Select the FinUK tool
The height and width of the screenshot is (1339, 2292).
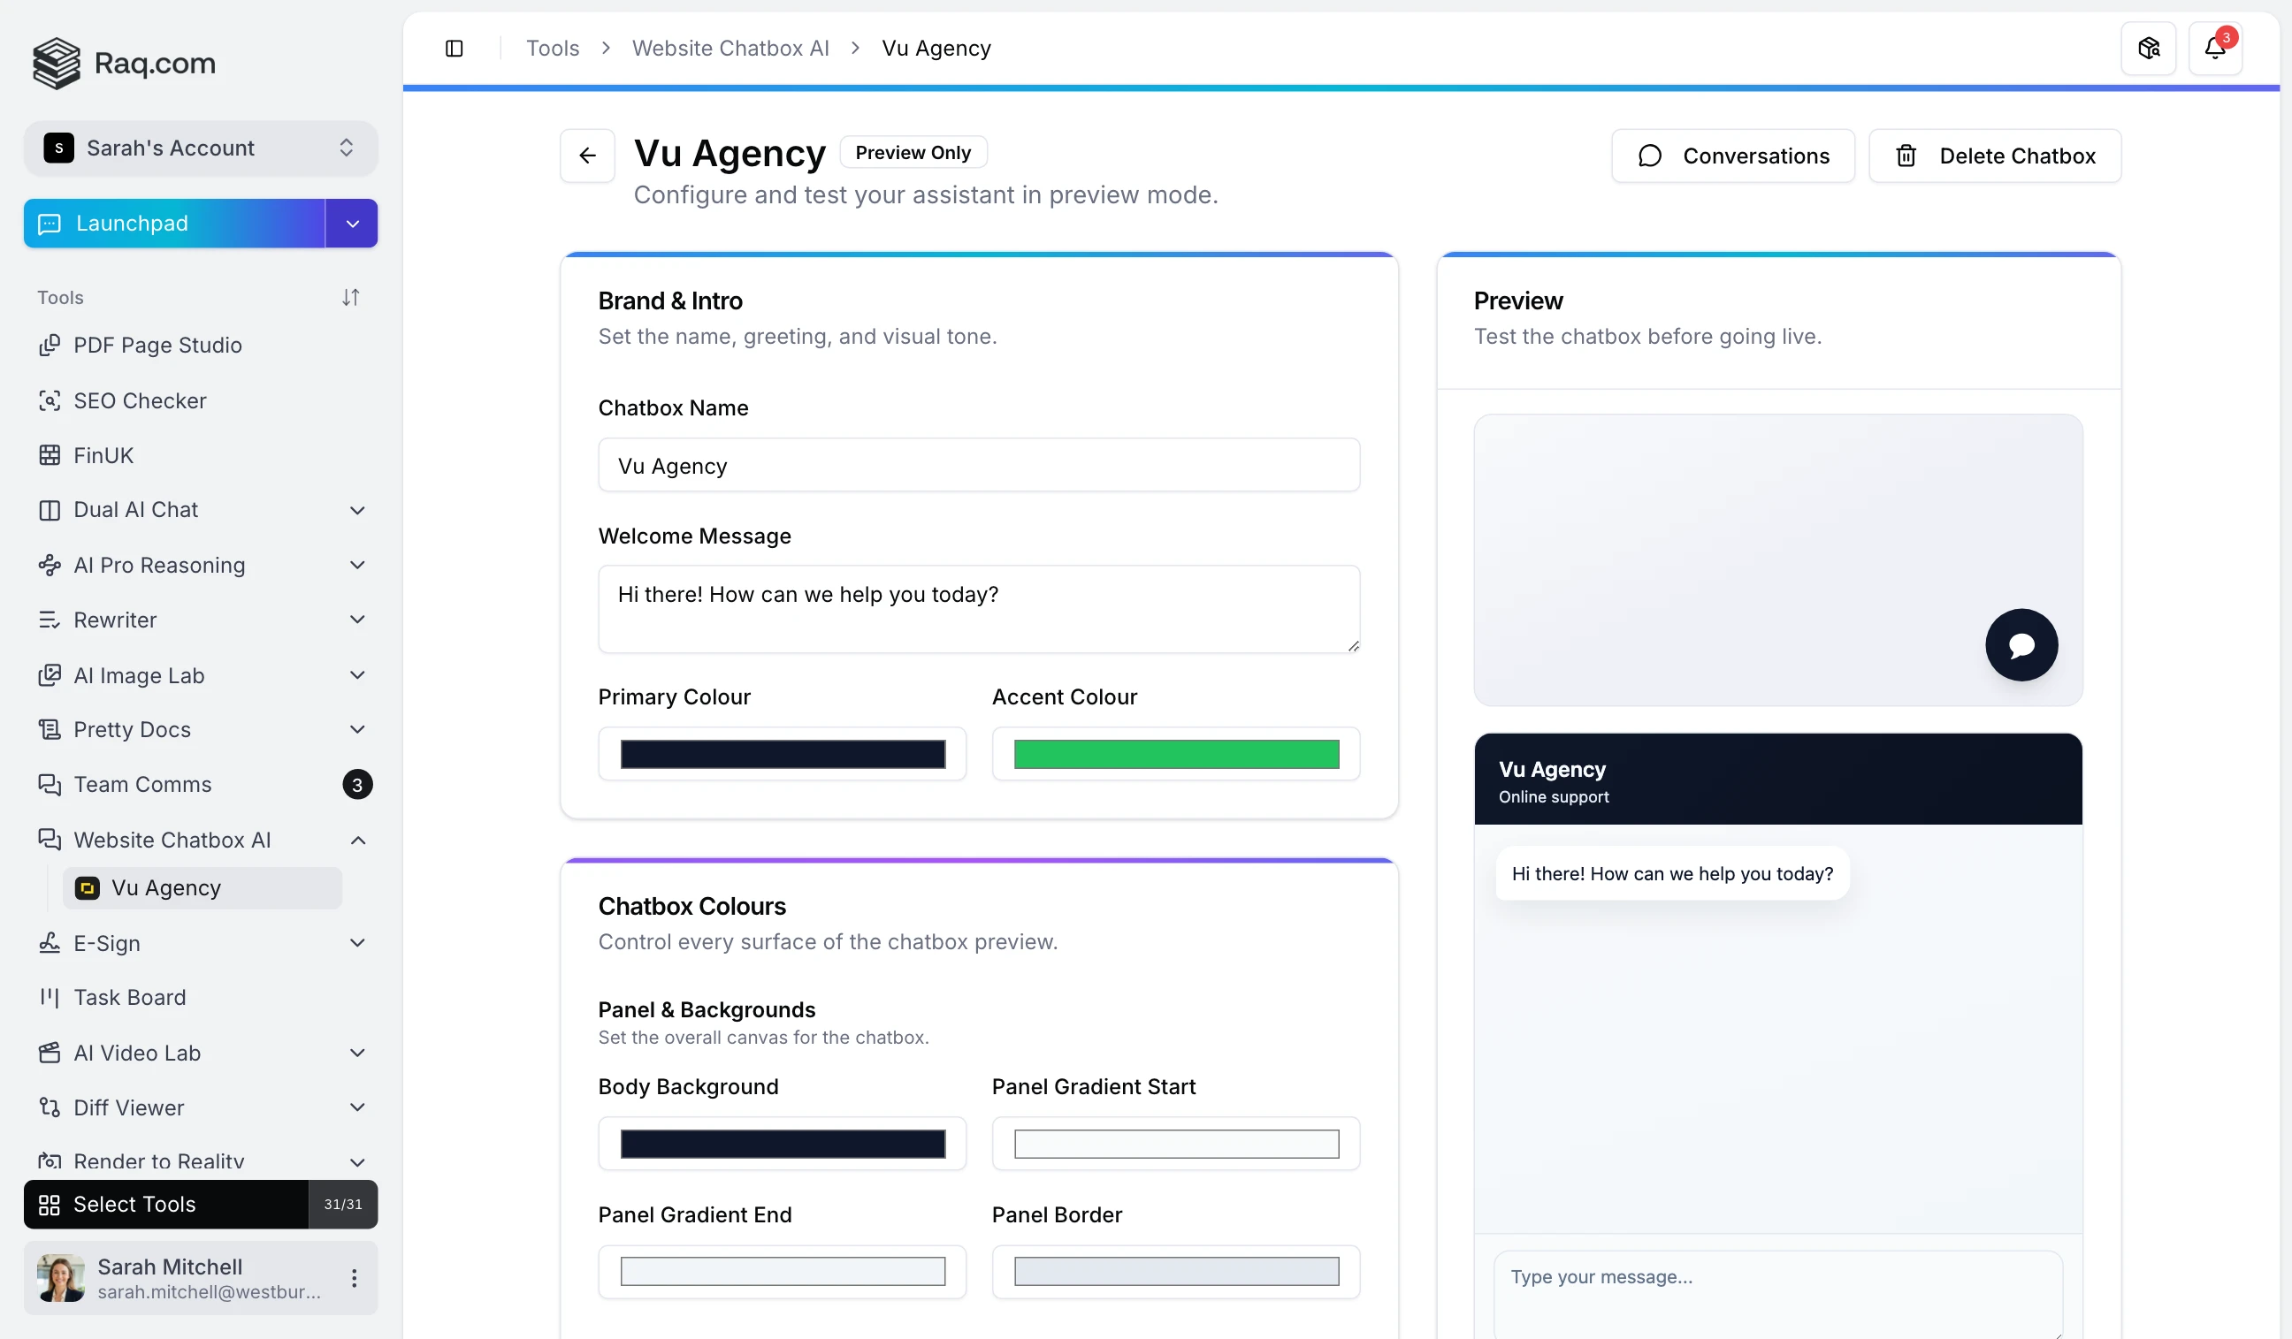click(x=103, y=454)
